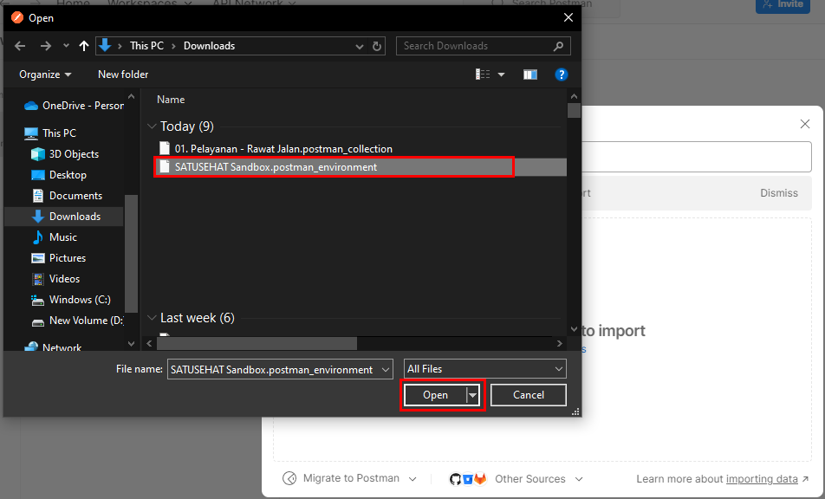Expand the Open button split arrow
Image resolution: width=825 pixels, height=499 pixels.
[x=473, y=395]
